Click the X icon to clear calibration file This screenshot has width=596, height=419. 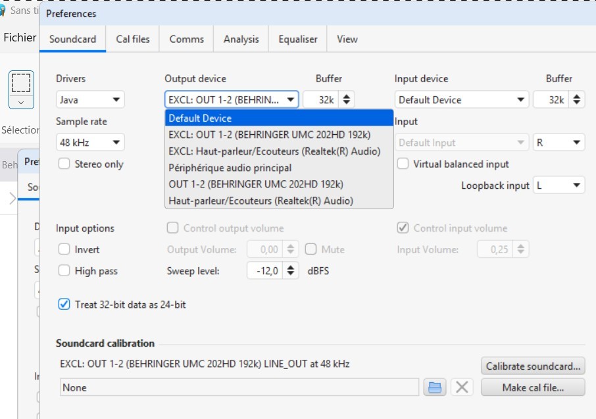[x=462, y=387]
